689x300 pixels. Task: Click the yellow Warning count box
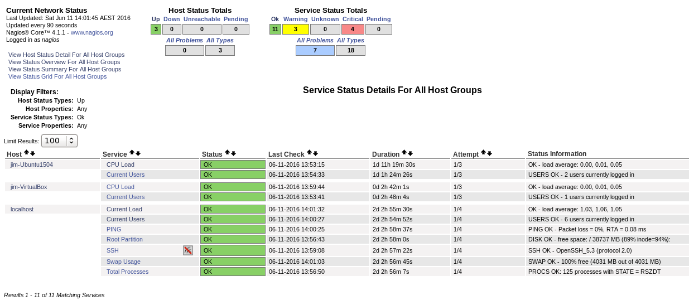coord(295,29)
